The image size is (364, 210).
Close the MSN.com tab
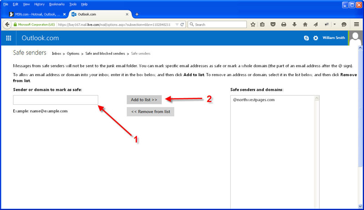[64, 15]
